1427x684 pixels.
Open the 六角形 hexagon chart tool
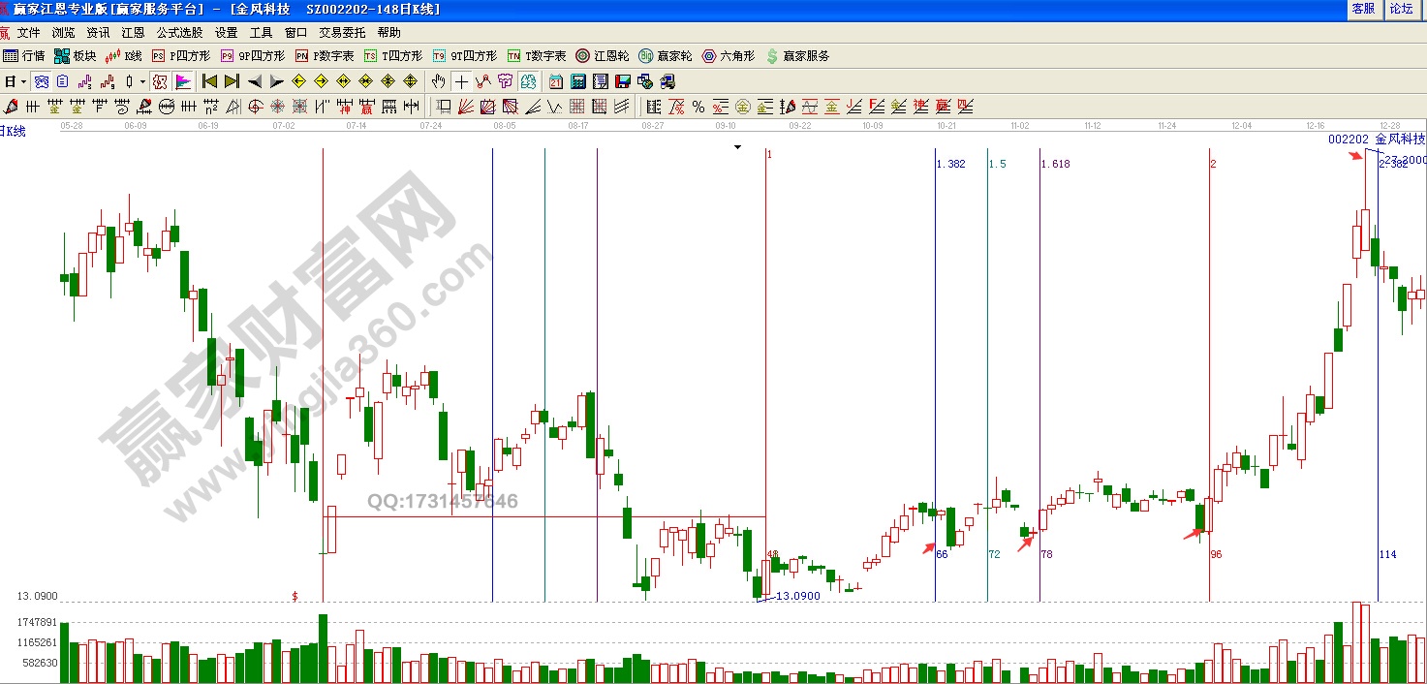729,56
